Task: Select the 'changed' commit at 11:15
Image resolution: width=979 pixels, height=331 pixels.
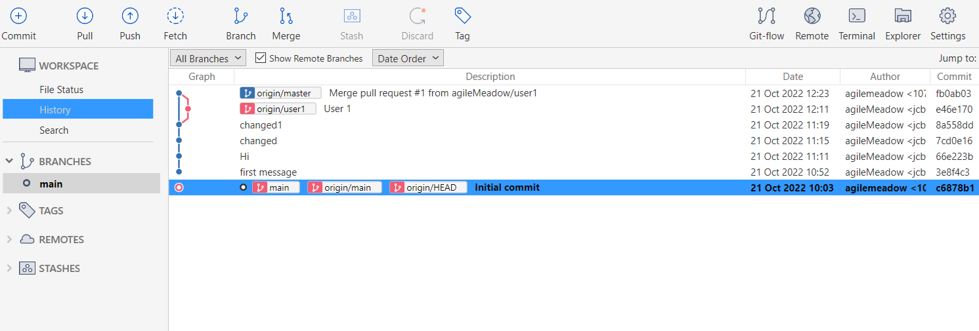Action: click(574, 140)
